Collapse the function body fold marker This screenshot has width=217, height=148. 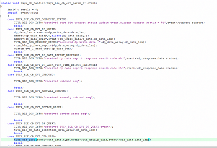coord(1,6)
